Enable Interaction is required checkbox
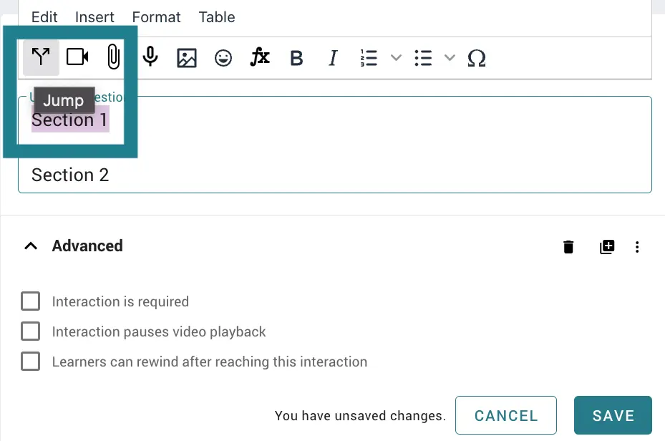The width and height of the screenshot is (665, 441). coord(31,301)
